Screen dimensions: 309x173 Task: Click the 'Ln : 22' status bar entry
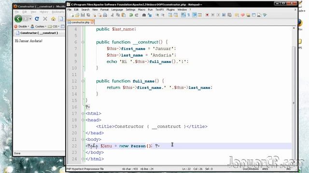[186, 169]
